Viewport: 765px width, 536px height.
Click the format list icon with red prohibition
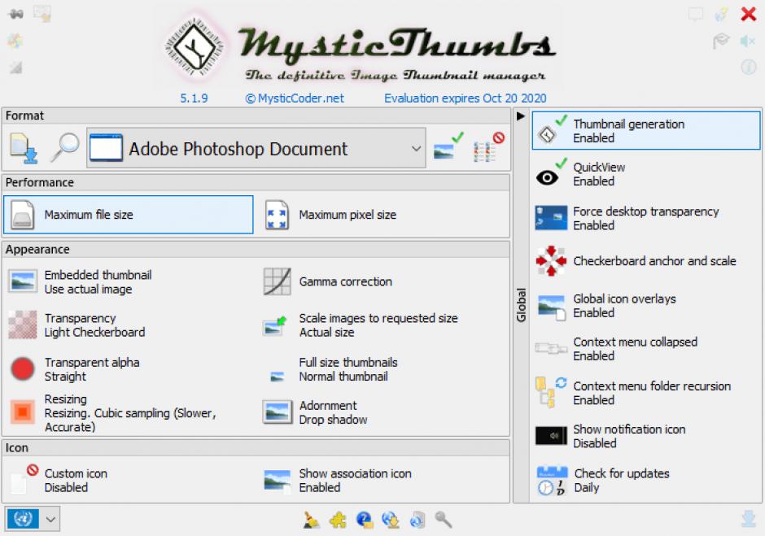[x=489, y=146]
